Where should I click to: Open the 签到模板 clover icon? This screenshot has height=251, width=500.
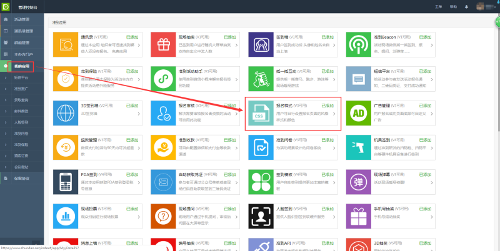(x=261, y=182)
